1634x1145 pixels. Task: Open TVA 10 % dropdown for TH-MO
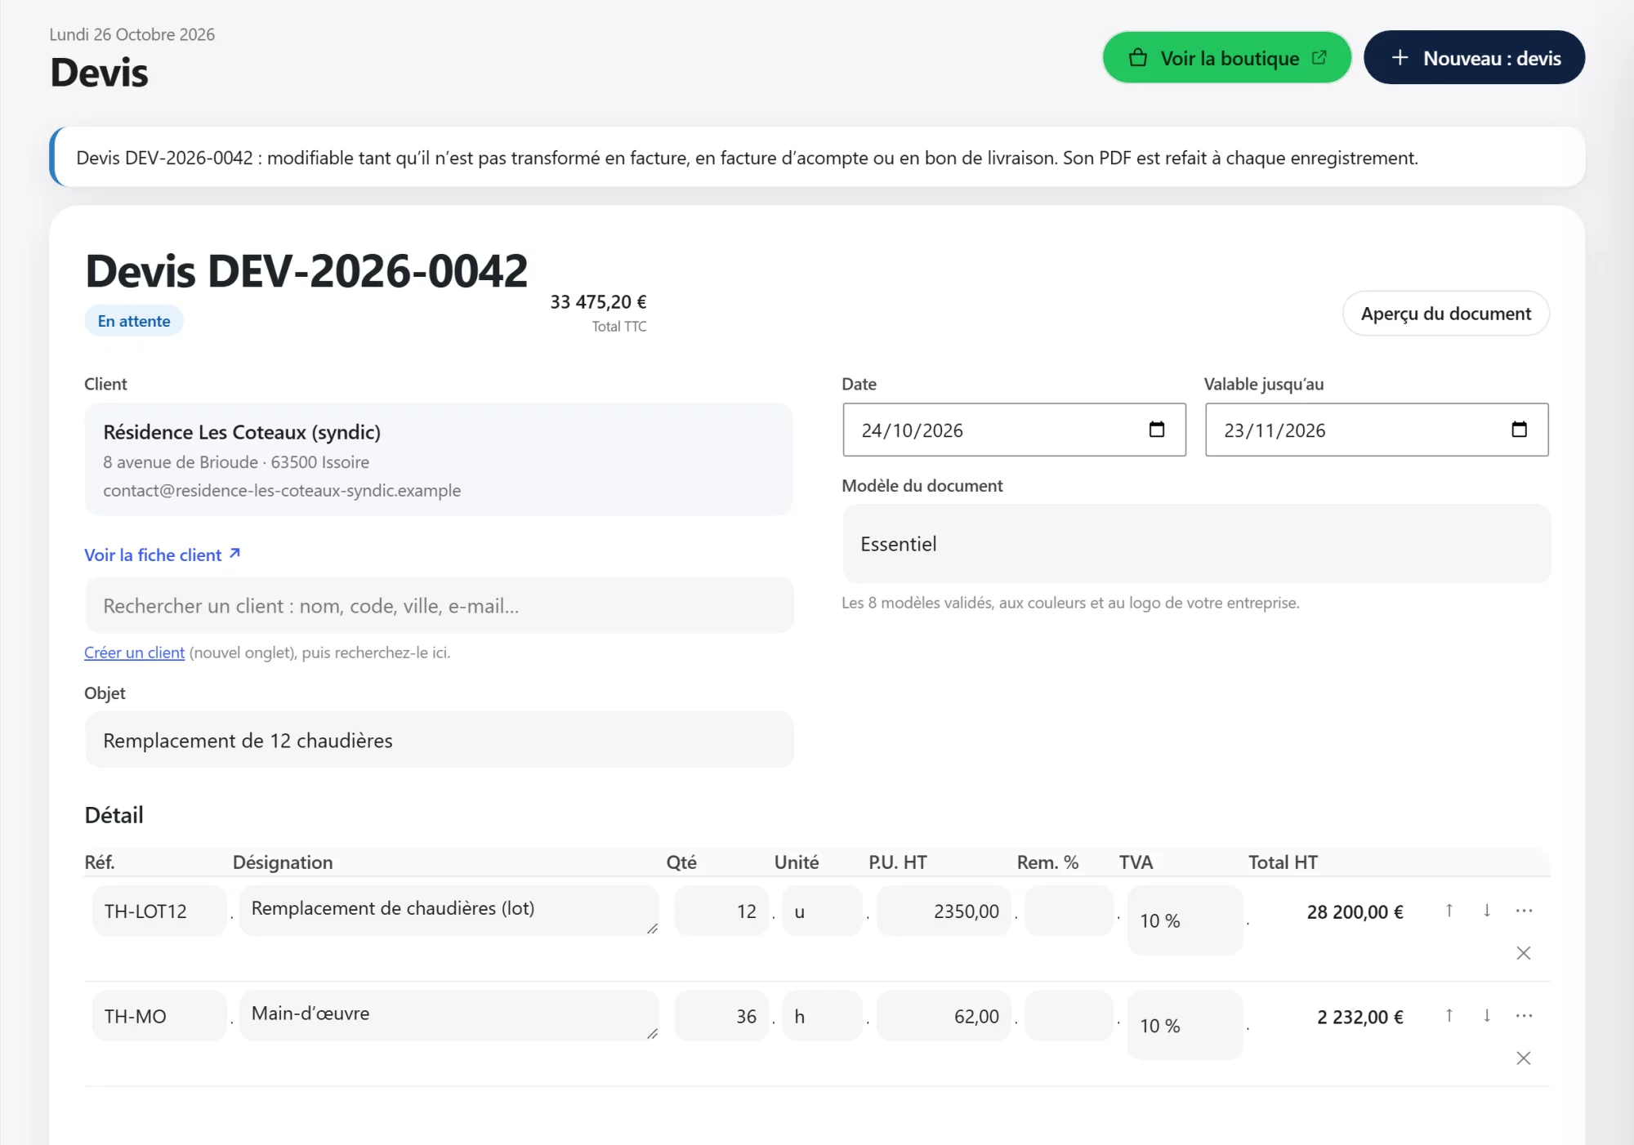pyautogui.click(x=1185, y=1026)
